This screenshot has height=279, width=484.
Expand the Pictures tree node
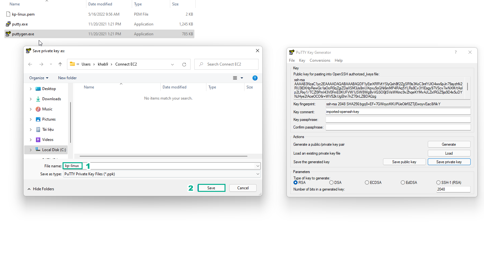(30, 119)
